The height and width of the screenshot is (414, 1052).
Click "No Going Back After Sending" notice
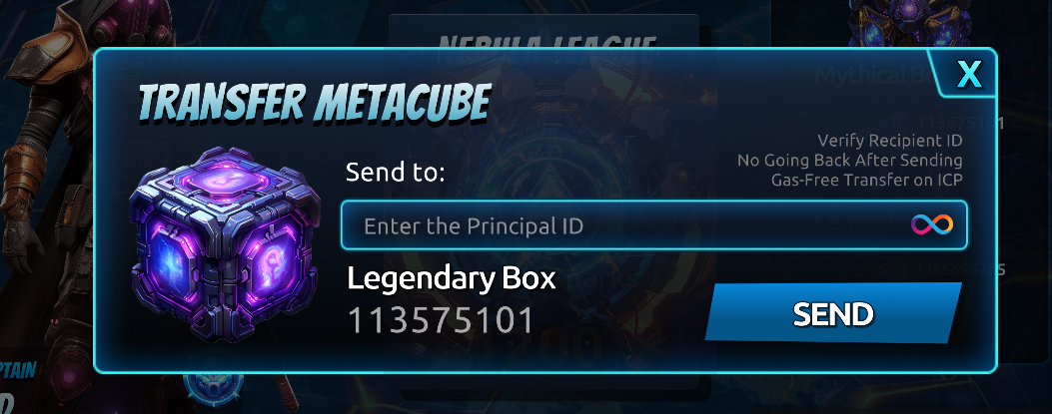(x=849, y=160)
